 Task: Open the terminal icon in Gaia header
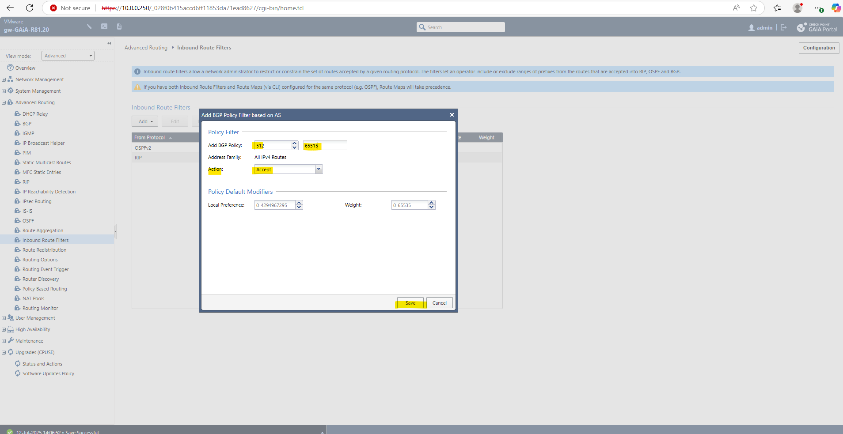tap(104, 26)
